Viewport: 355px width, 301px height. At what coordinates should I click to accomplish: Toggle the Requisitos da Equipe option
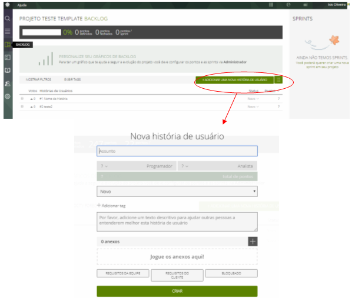click(x=122, y=274)
